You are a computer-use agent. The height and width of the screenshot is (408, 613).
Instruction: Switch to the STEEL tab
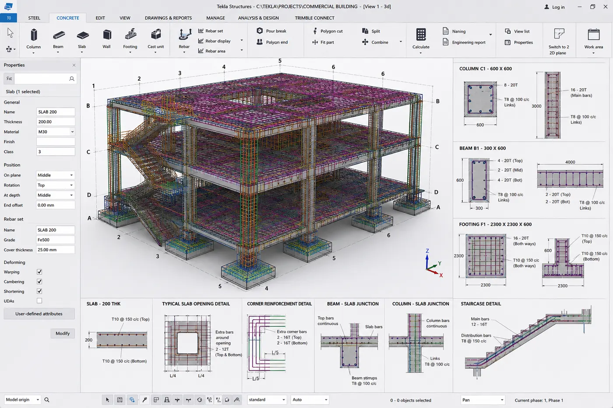coord(34,18)
